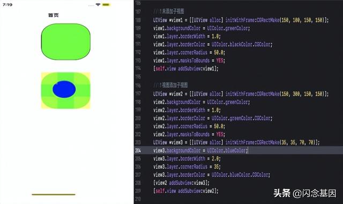Viewport: 343px width, 204px height.
Task: Tap the 首页 navigation title
Action: coord(54,15)
